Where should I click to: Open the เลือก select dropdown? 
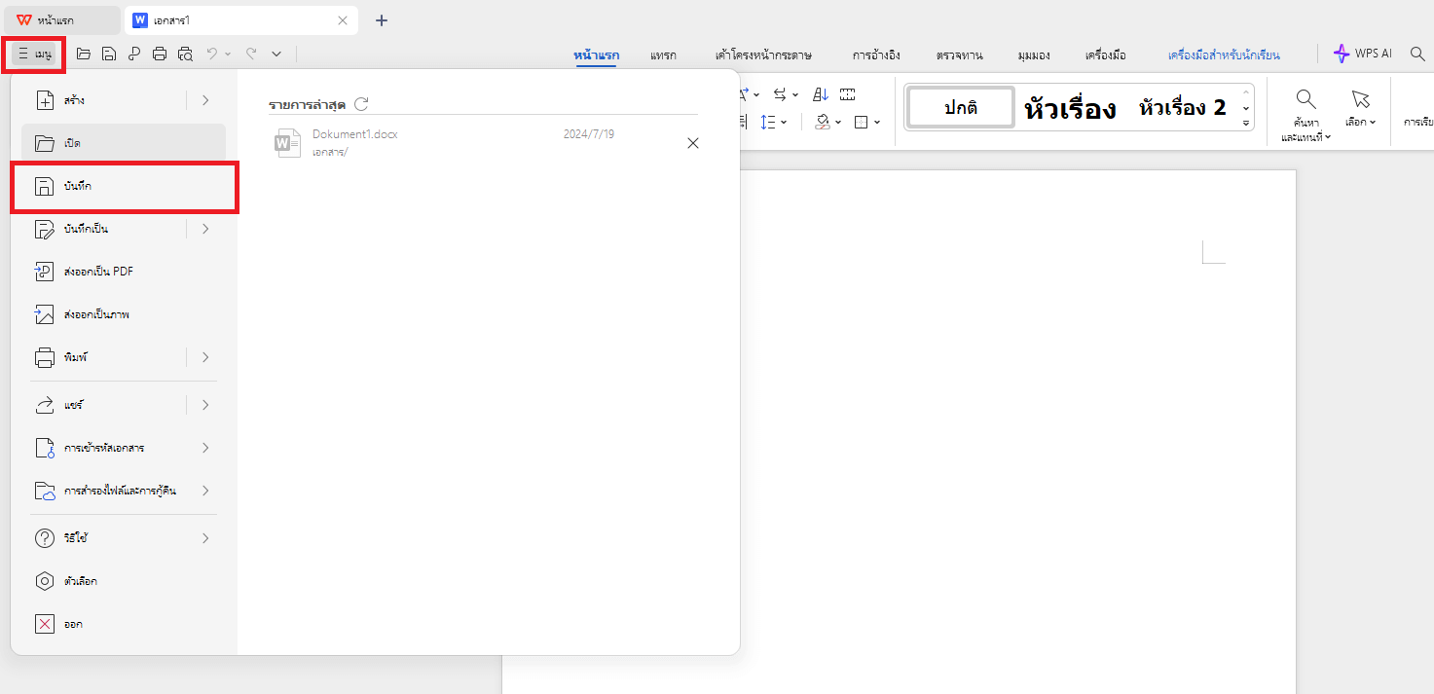[1360, 107]
